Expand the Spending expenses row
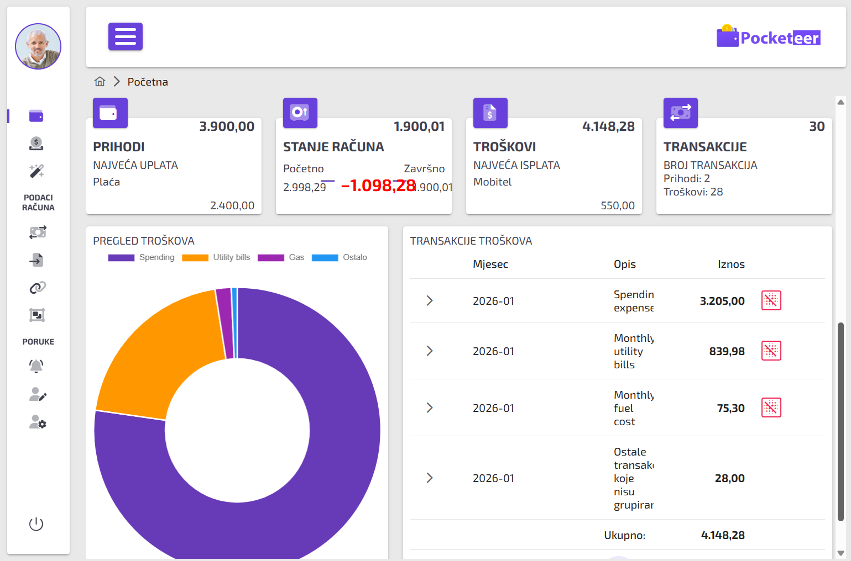This screenshot has width=851, height=561. [430, 300]
